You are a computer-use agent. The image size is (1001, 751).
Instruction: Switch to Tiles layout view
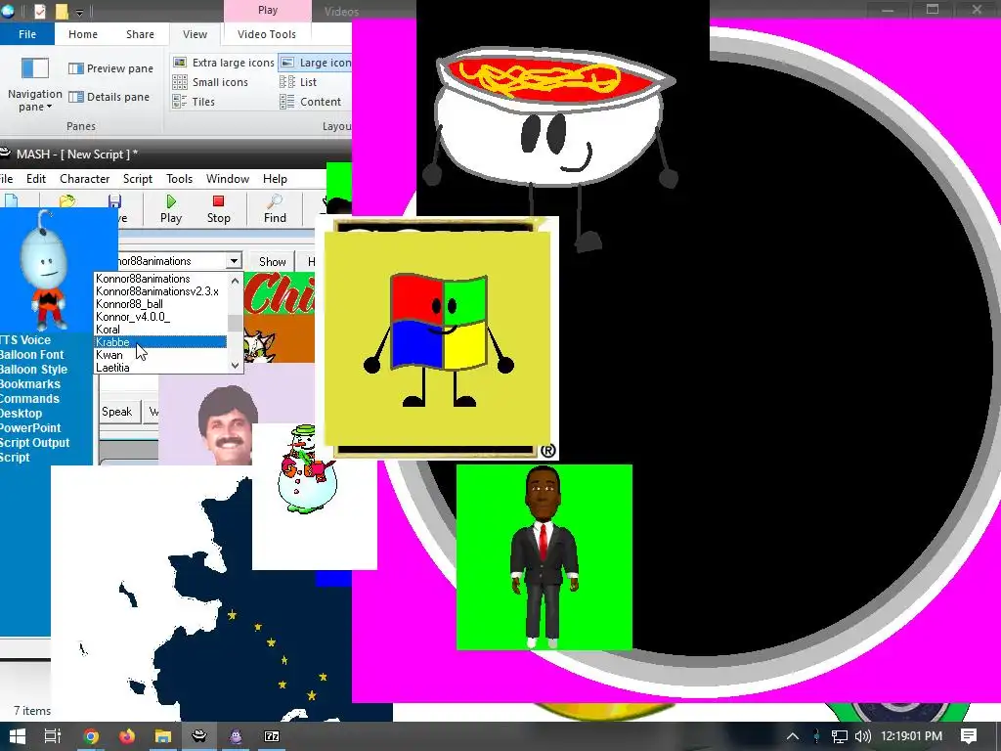tap(194, 102)
